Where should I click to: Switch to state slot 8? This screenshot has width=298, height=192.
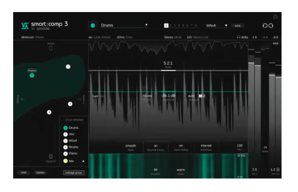196,26
